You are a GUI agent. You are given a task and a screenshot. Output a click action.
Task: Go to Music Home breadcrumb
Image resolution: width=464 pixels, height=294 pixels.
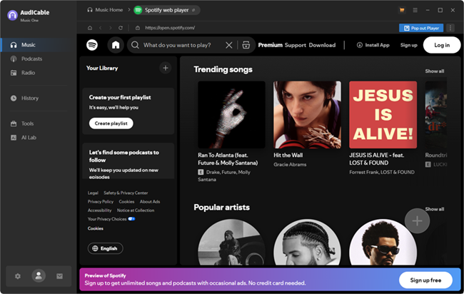coord(105,10)
